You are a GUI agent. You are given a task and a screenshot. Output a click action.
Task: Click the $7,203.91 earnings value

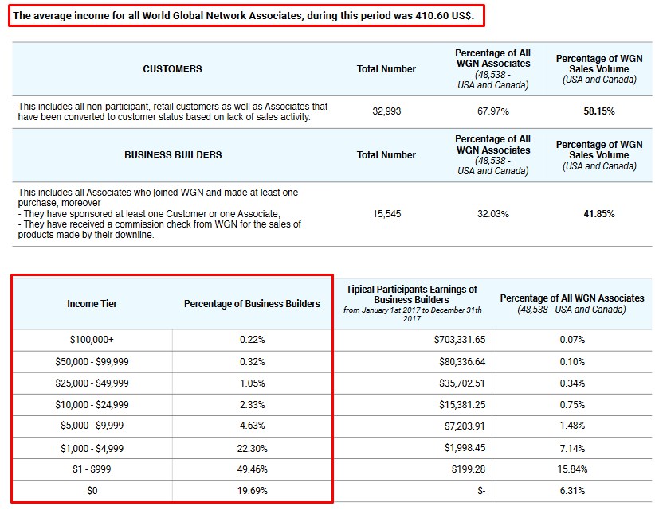(465, 426)
